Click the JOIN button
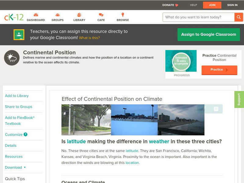The height and width of the screenshot is (183, 244). tap(212, 5)
